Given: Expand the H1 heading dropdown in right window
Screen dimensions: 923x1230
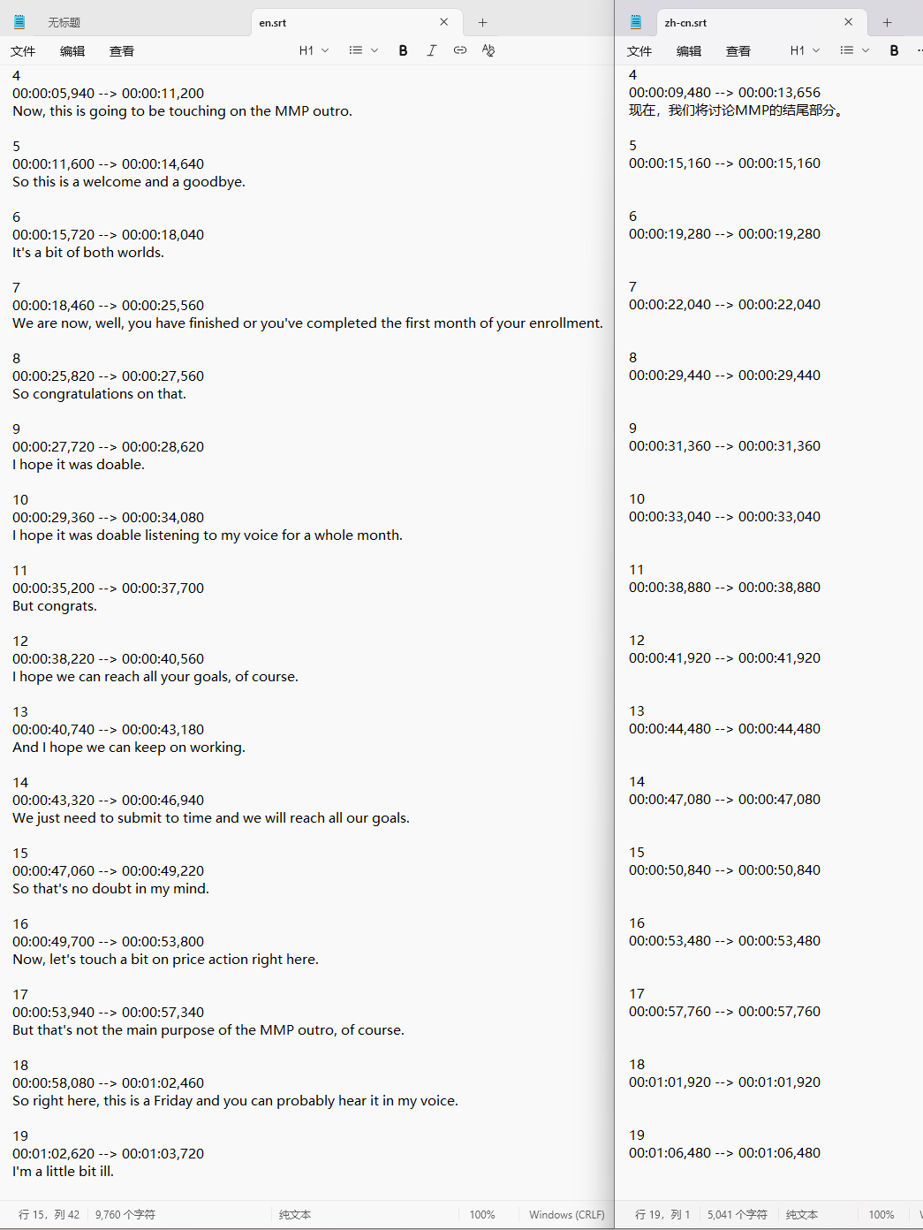Looking at the screenshot, I should 805,50.
